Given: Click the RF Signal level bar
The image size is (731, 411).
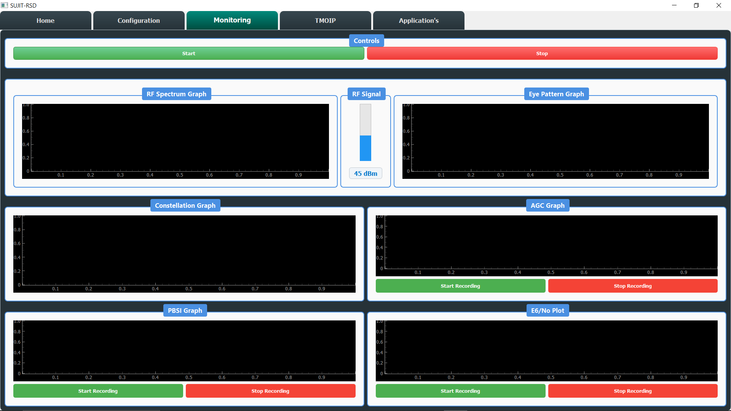Looking at the screenshot, I should [x=365, y=132].
